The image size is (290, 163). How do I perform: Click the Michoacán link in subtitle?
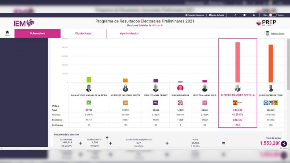[157, 25]
